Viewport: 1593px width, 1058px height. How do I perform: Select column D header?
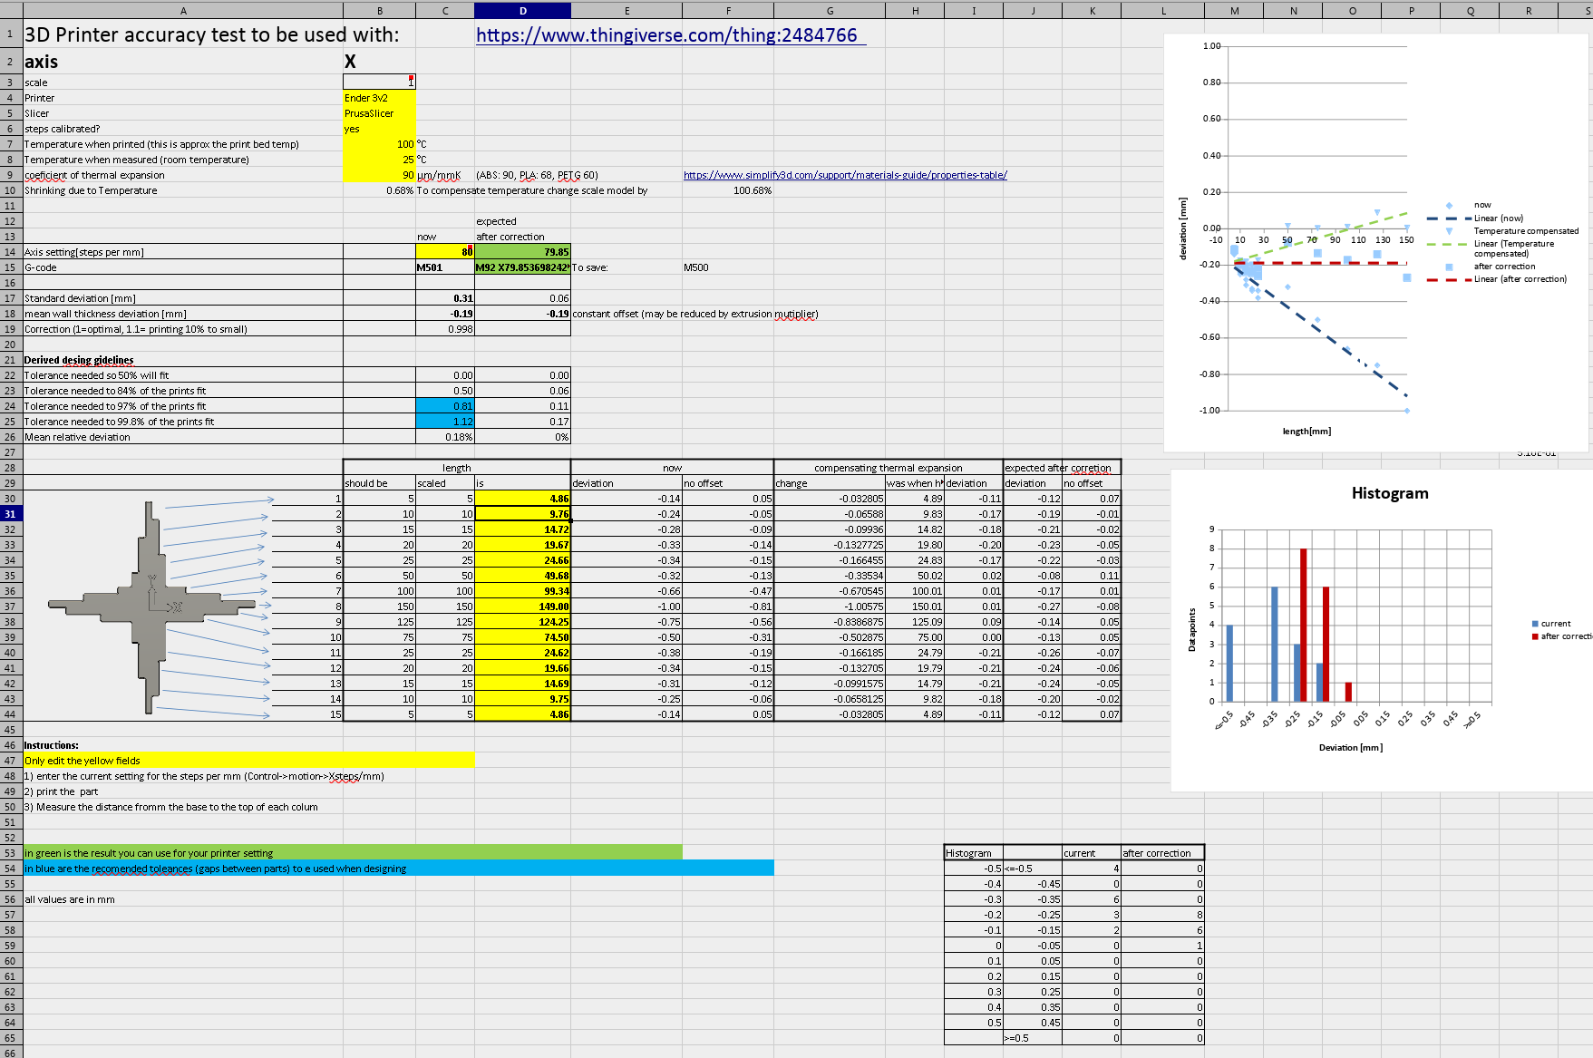pyautogui.click(x=522, y=10)
